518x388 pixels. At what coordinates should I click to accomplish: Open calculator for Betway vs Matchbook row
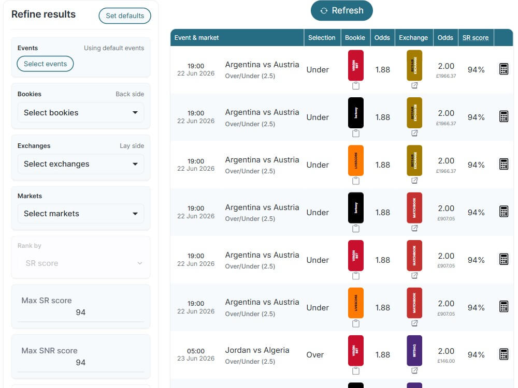coord(503,212)
